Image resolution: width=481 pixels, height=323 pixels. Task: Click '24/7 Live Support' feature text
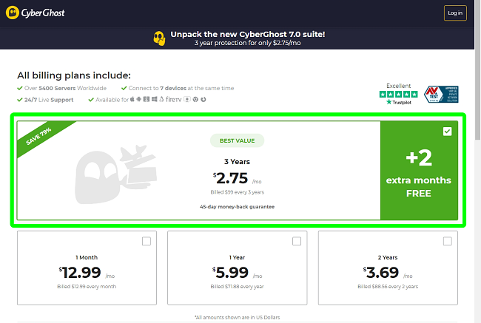pos(49,100)
